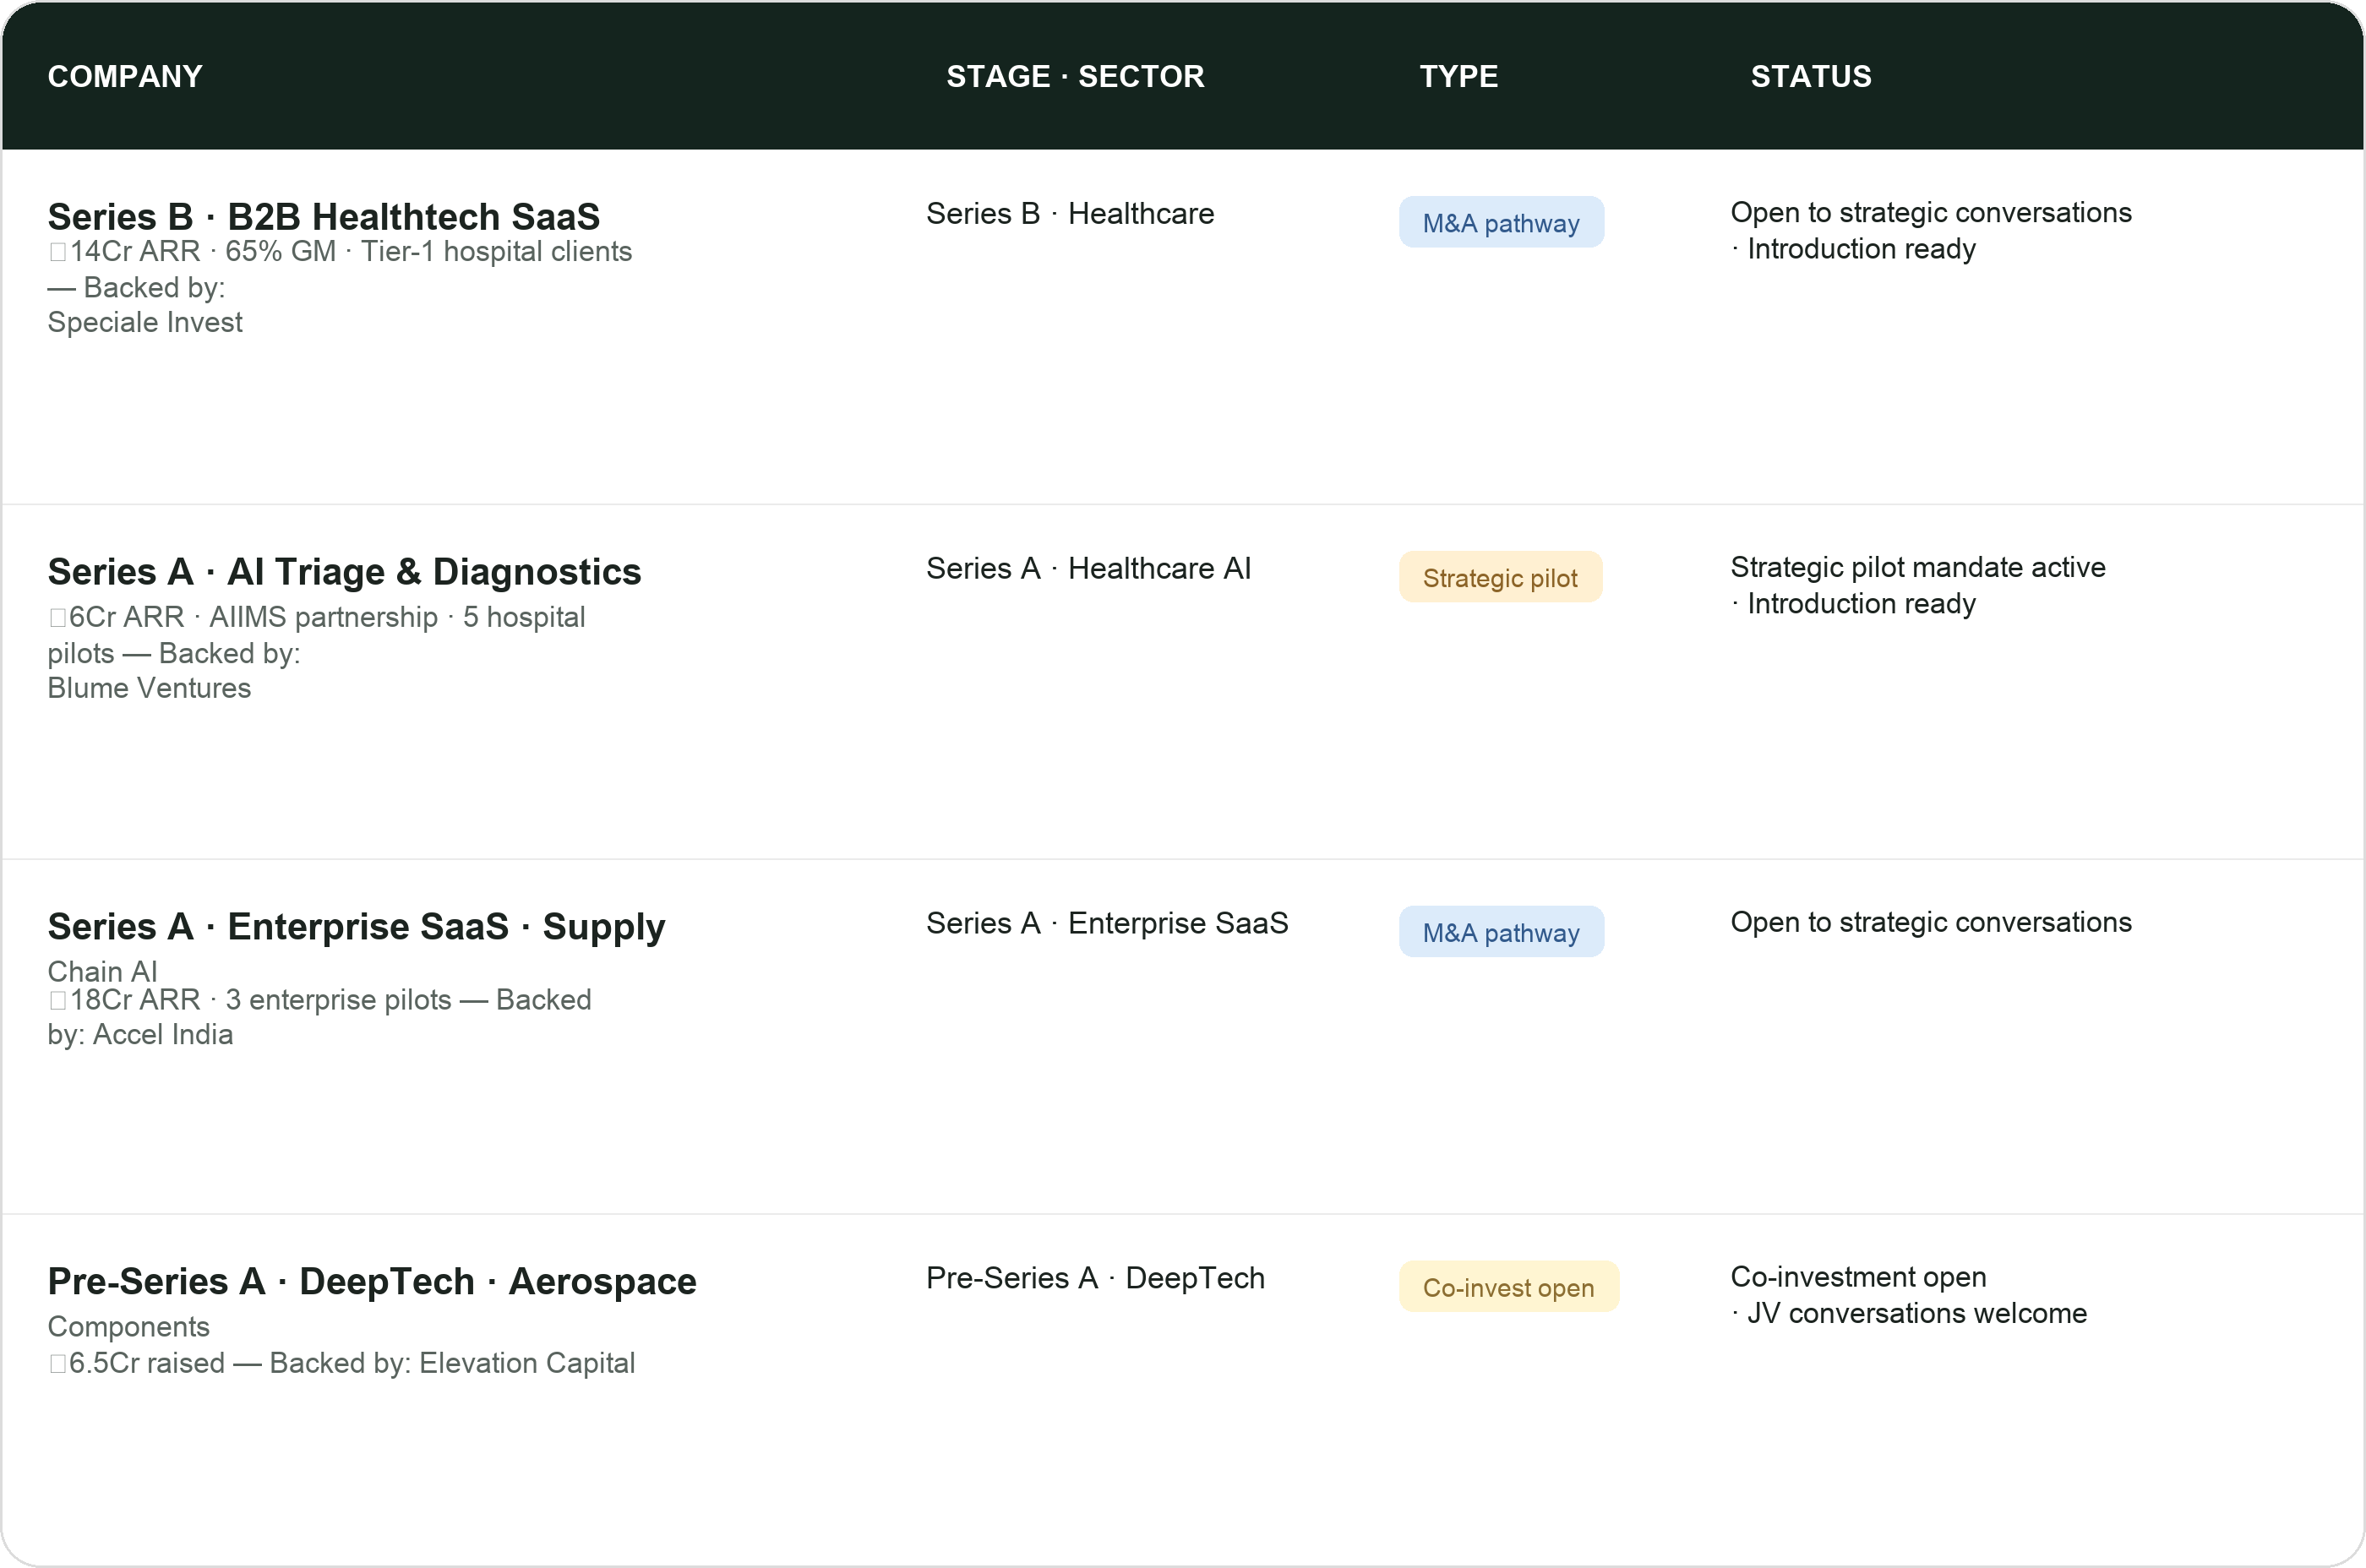Viewport: 2366px width, 1568px height.
Task: Click 'JV conversations welcome' status text
Action: pyautogui.click(x=1917, y=1313)
